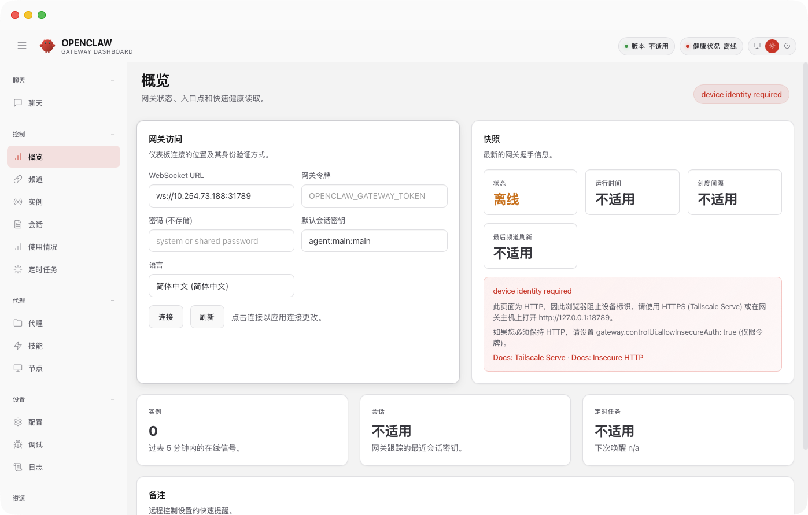Switch to system theme monitor toggle
The height and width of the screenshot is (515, 808).
click(x=757, y=46)
